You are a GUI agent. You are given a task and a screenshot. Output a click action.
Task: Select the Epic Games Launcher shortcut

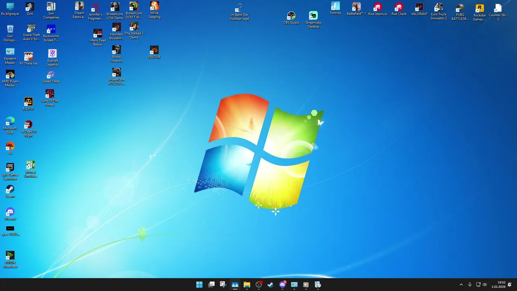coord(10,171)
